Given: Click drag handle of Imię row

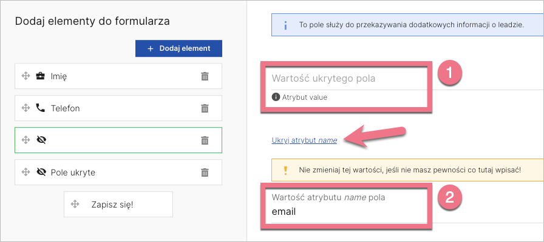Looking at the screenshot, I should pyautogui.click(x=25, y=76).
